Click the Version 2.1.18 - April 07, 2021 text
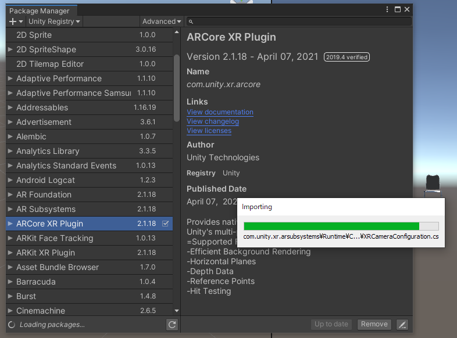The height and width of the screenshot is (338, 457). point(252,56)
